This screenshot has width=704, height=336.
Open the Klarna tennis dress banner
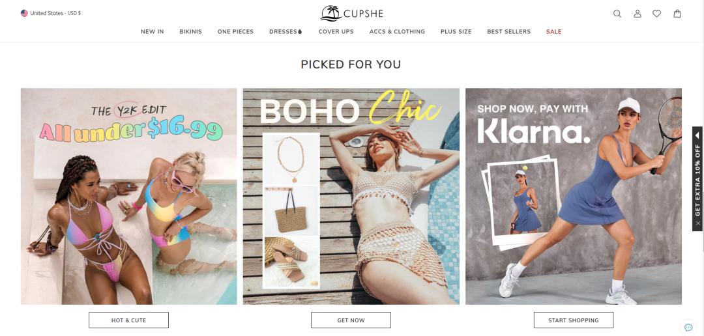[574, 196]
